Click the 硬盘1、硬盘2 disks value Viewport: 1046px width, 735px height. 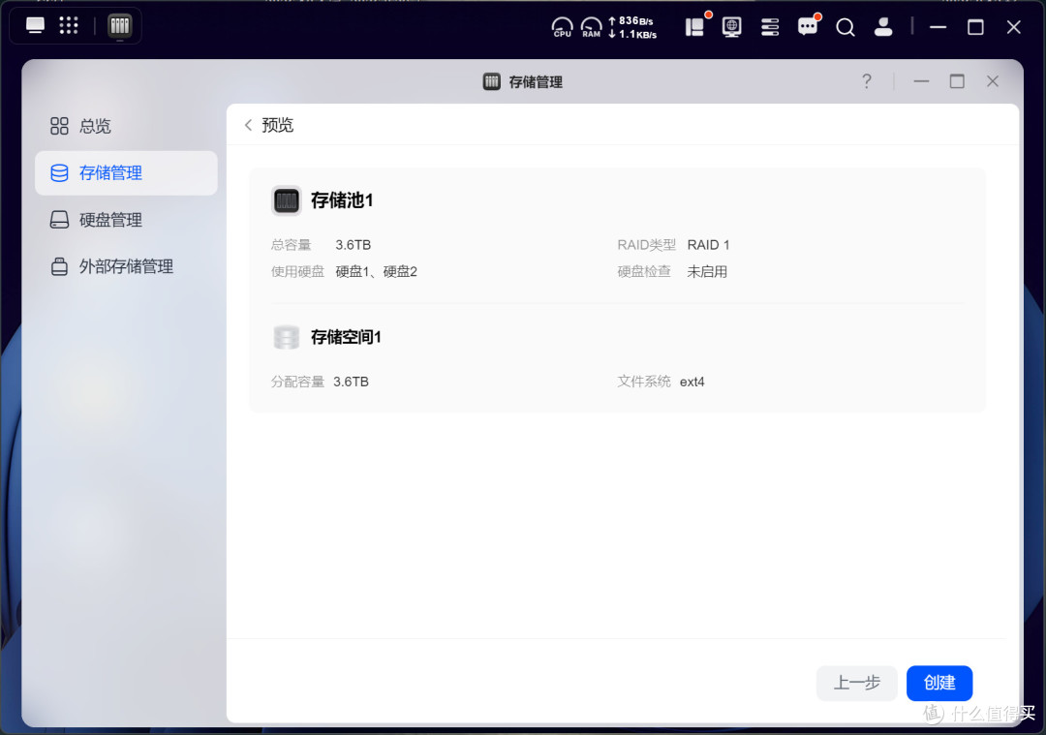coord(376,271)
